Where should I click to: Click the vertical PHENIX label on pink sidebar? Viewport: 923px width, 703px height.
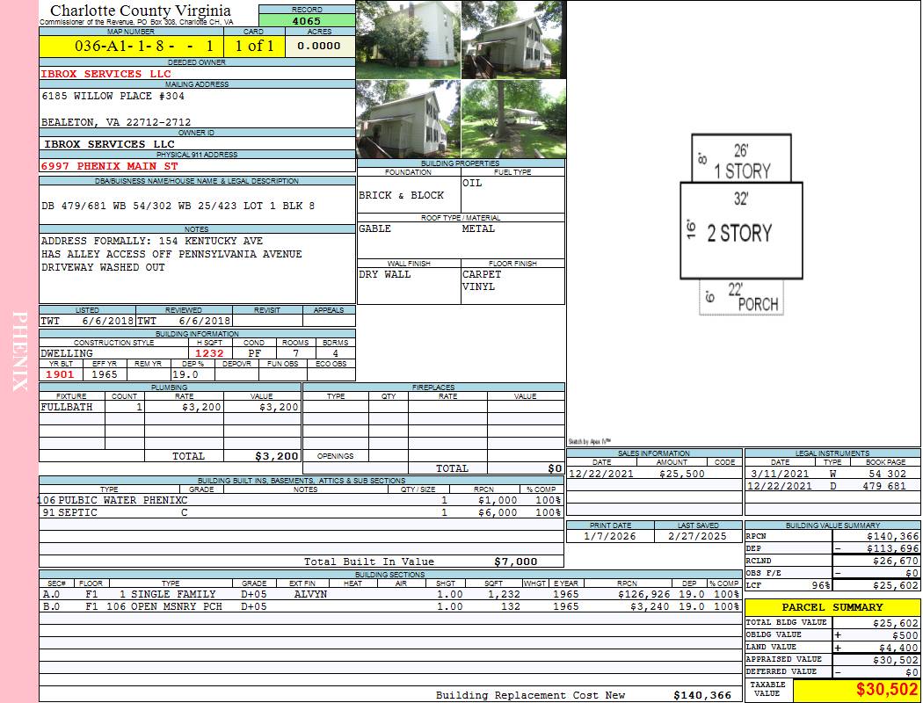click(x=19, y=351)
